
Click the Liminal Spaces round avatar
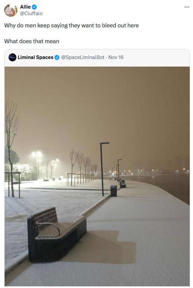[12, 57]
